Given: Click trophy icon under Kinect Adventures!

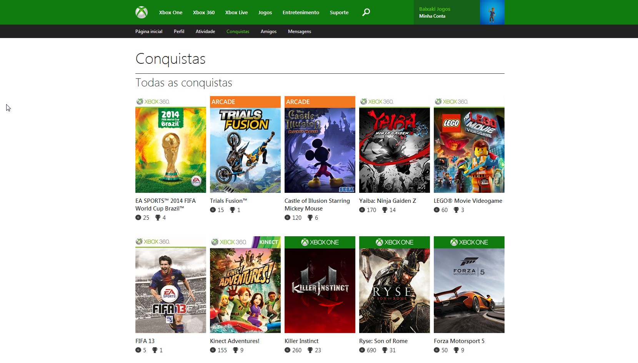Looking at the screenshot, I should click(235, 350).
